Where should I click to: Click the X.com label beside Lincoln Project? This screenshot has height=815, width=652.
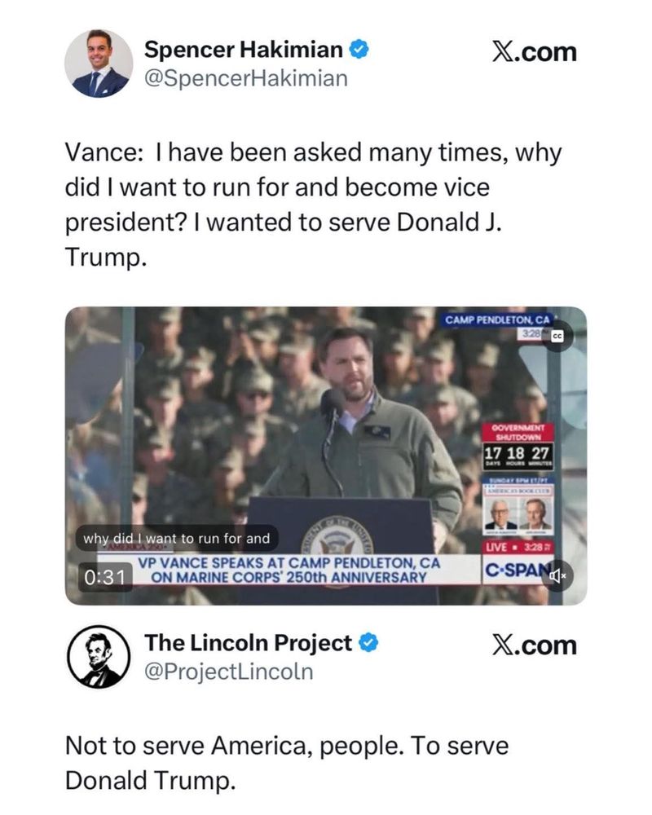(535, 645)
